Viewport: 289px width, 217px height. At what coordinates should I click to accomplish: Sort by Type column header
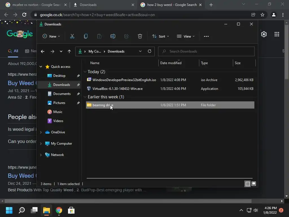click(x=216, y=63)
